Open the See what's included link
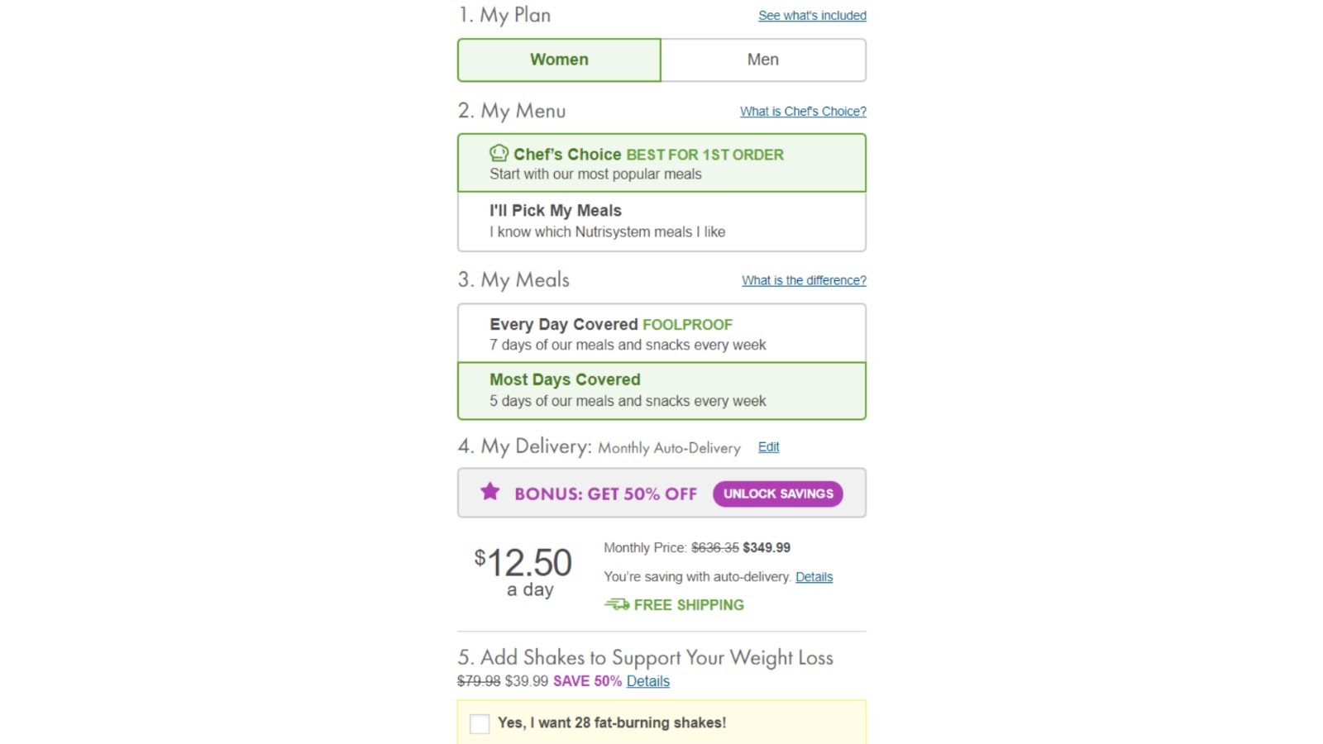Image resolution: width=1323 pixels, height=744 pixels. point(812,16)
